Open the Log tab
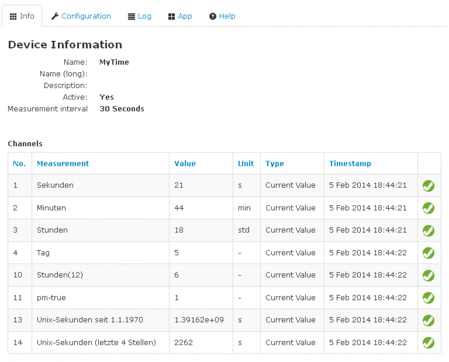Image resolution: width=449 pixels, height=362 pixels. tap(139, 16)
